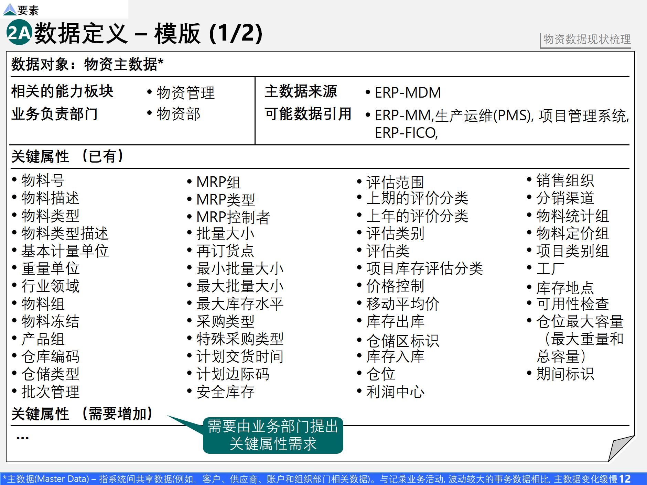Click the attribute 利润中心
The width and height of the screenshot is (647, 485).
(x=395, y=392)
